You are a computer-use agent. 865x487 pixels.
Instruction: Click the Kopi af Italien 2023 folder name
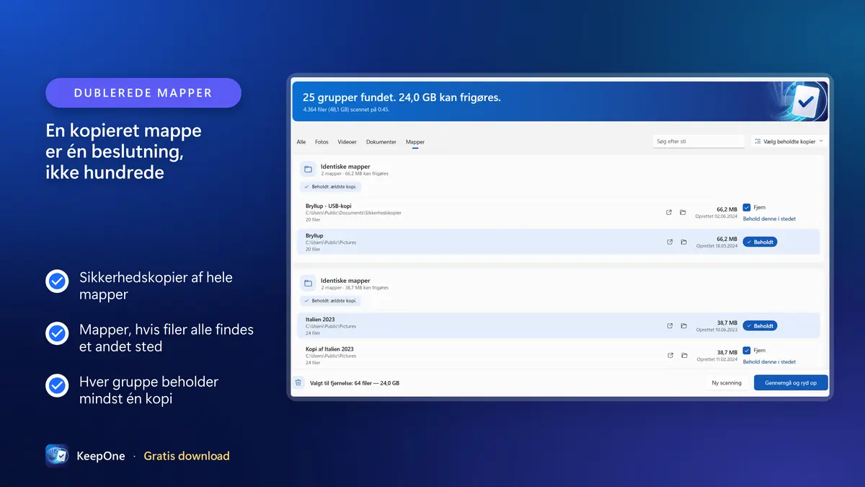pos(329,349)
